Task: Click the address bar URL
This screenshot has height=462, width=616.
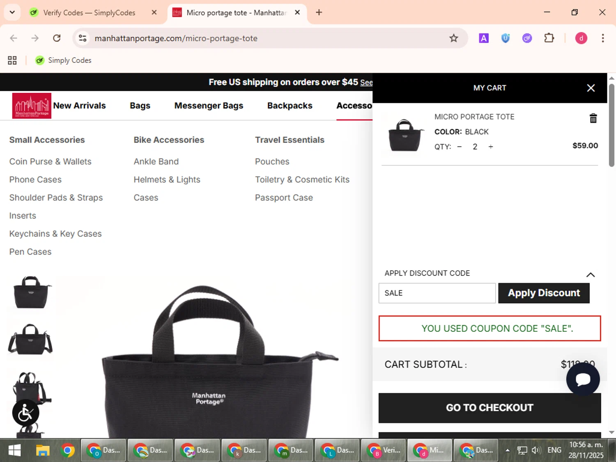Action: 176,38
